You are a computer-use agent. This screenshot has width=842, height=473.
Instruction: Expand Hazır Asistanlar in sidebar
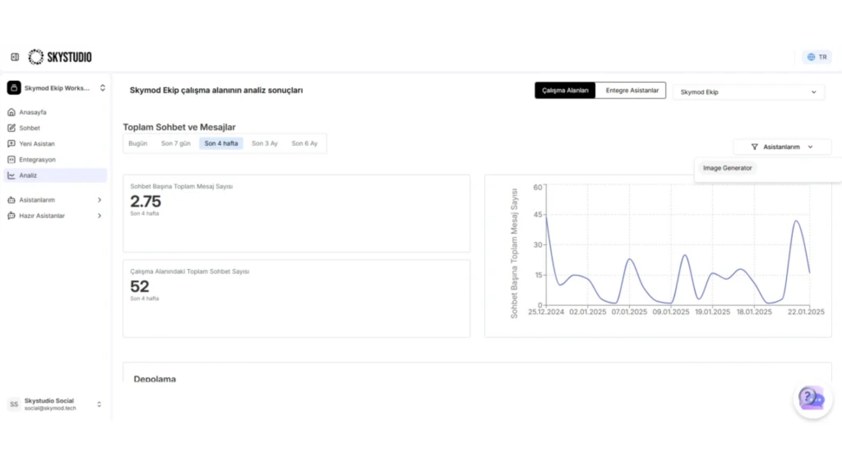point(55,215)
